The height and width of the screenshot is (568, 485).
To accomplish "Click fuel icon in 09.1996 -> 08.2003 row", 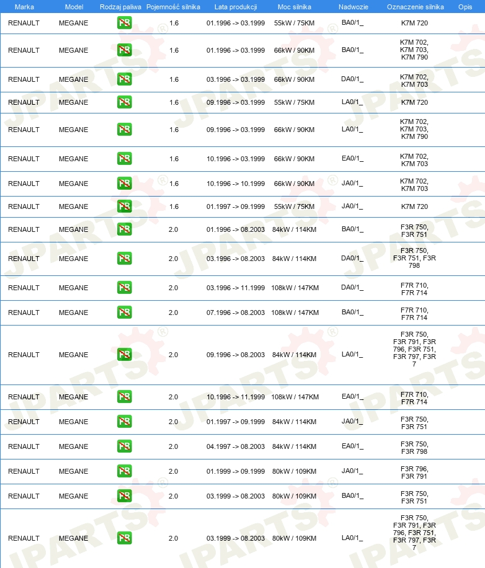I will [x=124, y=354].
